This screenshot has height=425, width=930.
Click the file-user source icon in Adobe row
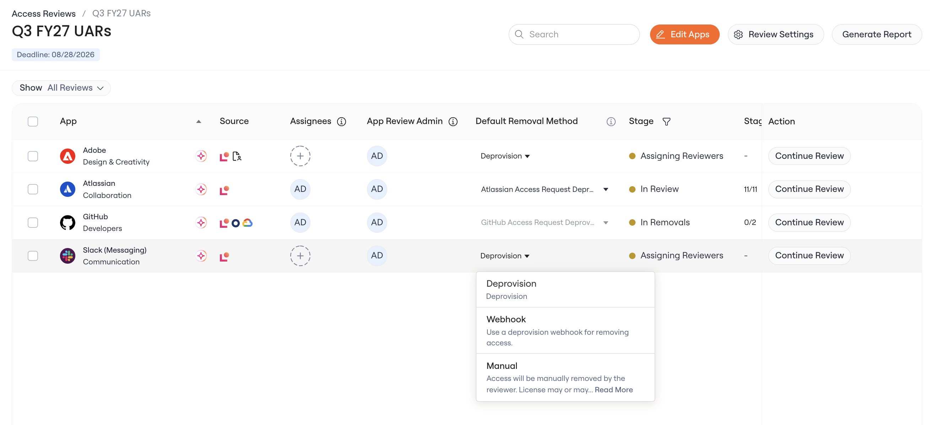coord(237,156)
